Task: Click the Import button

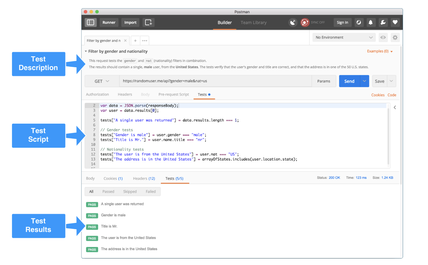Action: point(130,22)
